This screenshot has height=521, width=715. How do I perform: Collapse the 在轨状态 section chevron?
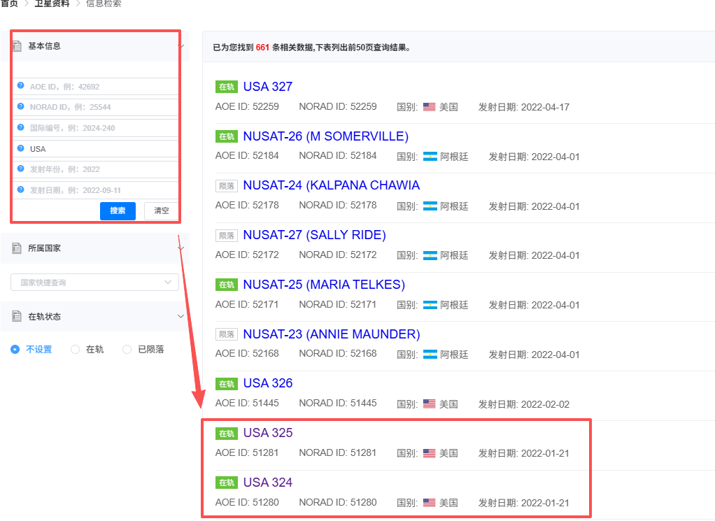tap(181, 317)
